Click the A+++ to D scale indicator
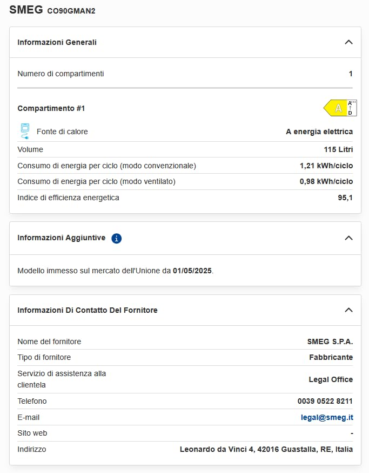Screen dimensions: 369x473 coord(352,108)
